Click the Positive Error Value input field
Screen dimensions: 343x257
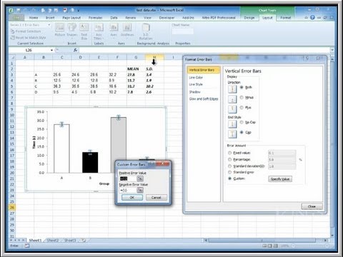point(128,178)
